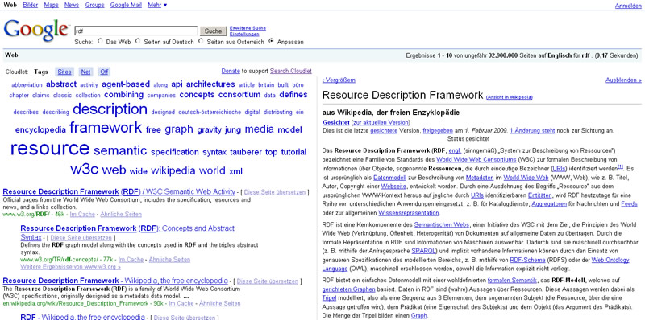Screen dimensions: 645x320
Task: Click the 'consortium' tag in cloud
Action: click(x=239, y=95)
